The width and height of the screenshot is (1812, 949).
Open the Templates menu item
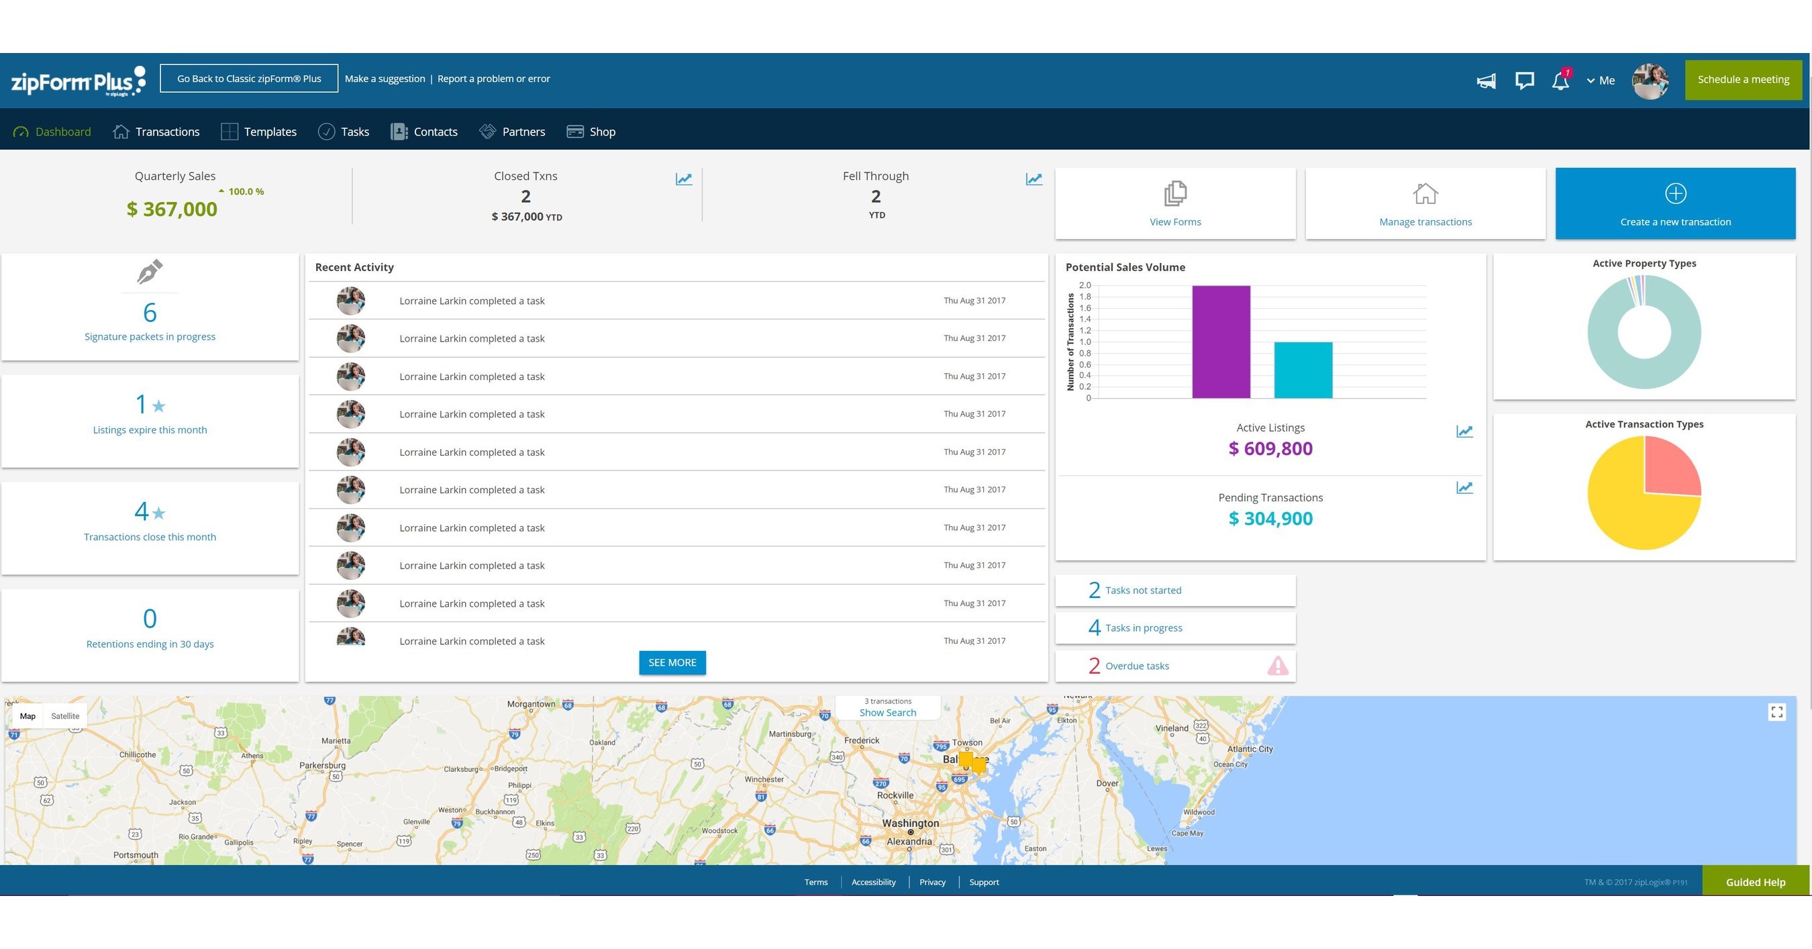coord(270,132)
